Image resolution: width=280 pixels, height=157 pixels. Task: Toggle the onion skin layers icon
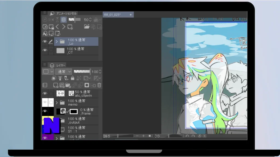pos(63,20)
